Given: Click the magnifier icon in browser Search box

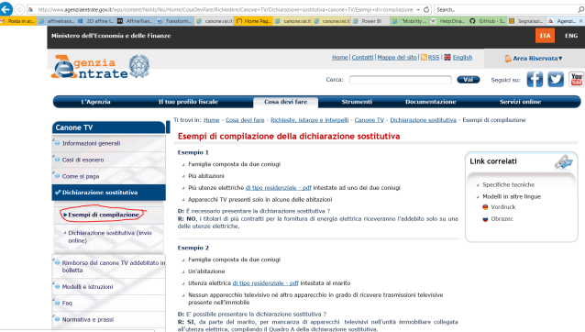Looking at the screenshot, I should [581, 10].
